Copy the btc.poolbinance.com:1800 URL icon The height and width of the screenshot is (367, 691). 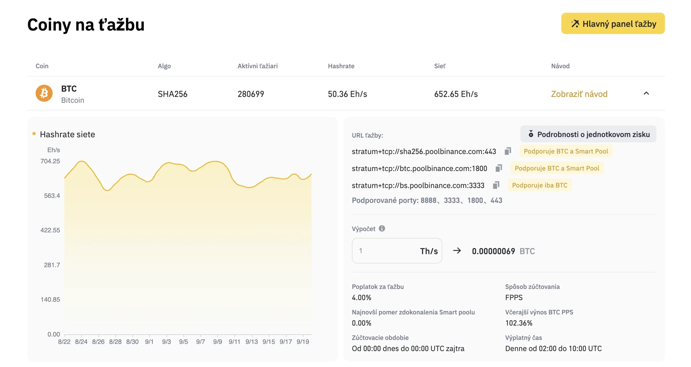pyautogui.click(x=499, y=168)
